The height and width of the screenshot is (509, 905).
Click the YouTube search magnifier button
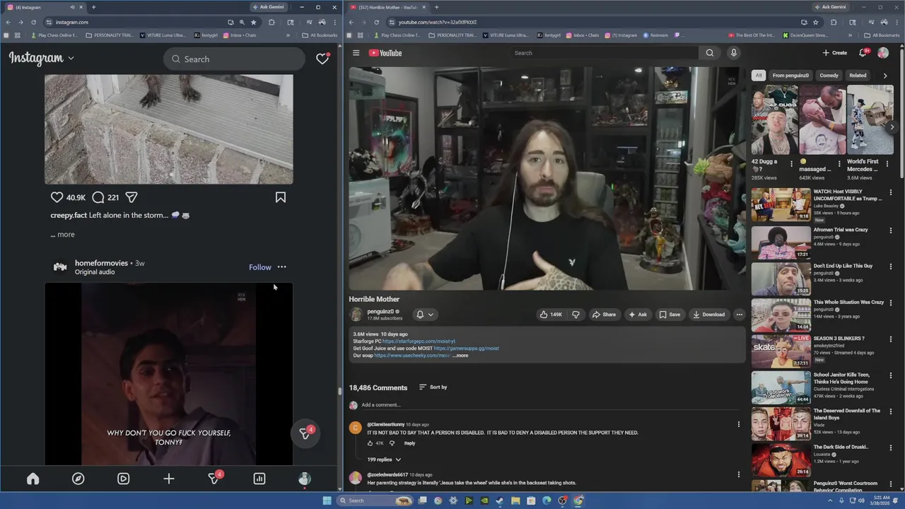(x=710, y=53)
